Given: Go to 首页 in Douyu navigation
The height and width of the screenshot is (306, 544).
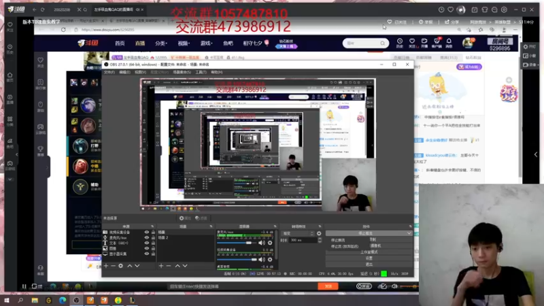Looking at the screenshot, I should point(120,44).
